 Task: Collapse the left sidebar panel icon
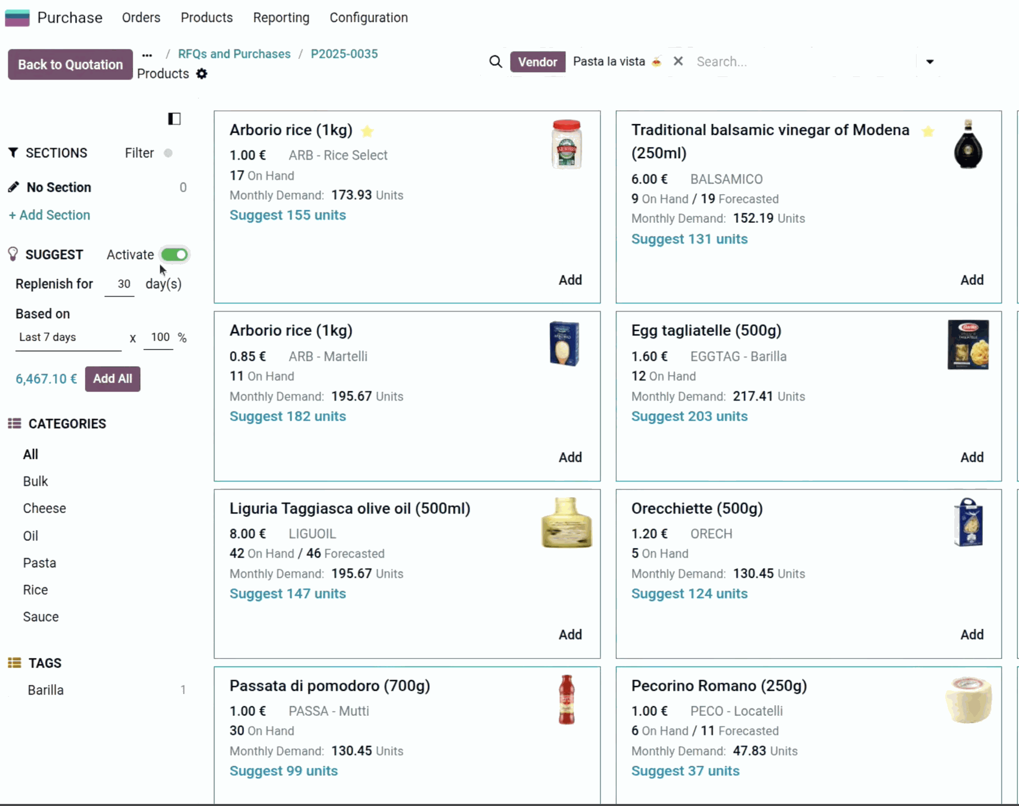[174, 118]
